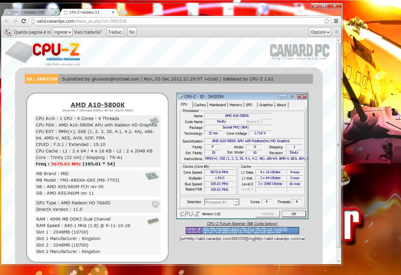The image size is (401, 275).
Task: Click the No button in the translate bar
Action: [132, 32]
